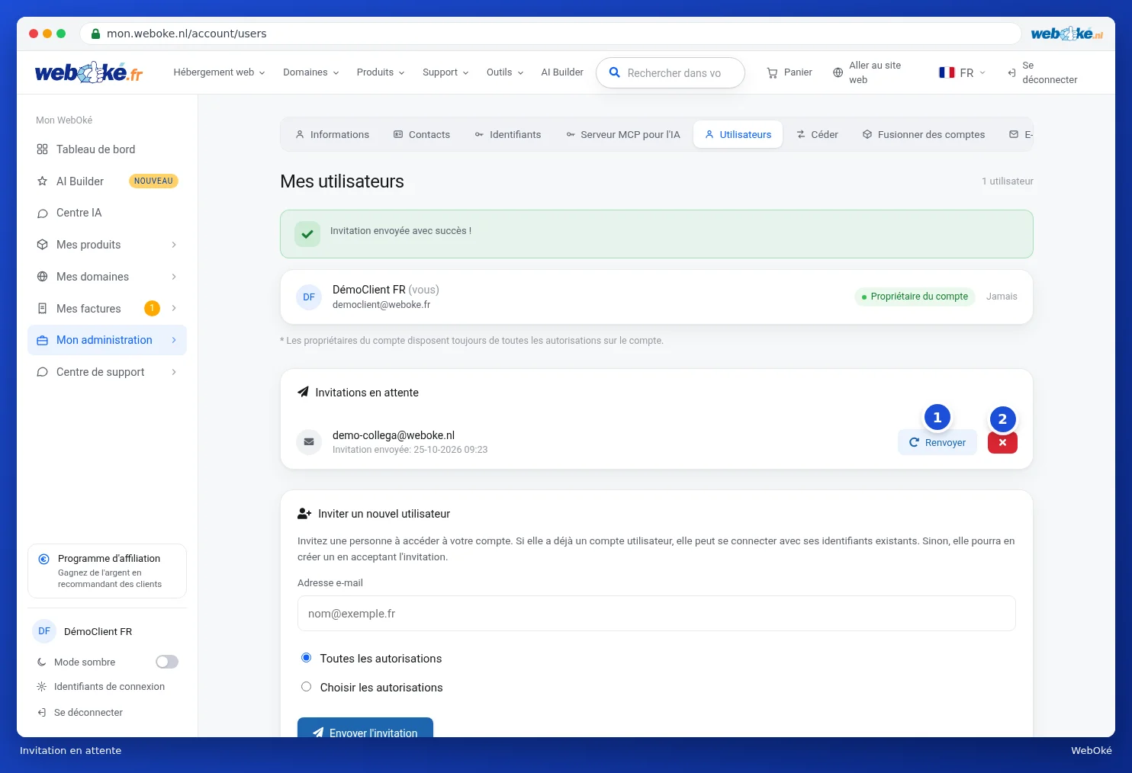Switch to the Identifiants tab

[508, 135]
